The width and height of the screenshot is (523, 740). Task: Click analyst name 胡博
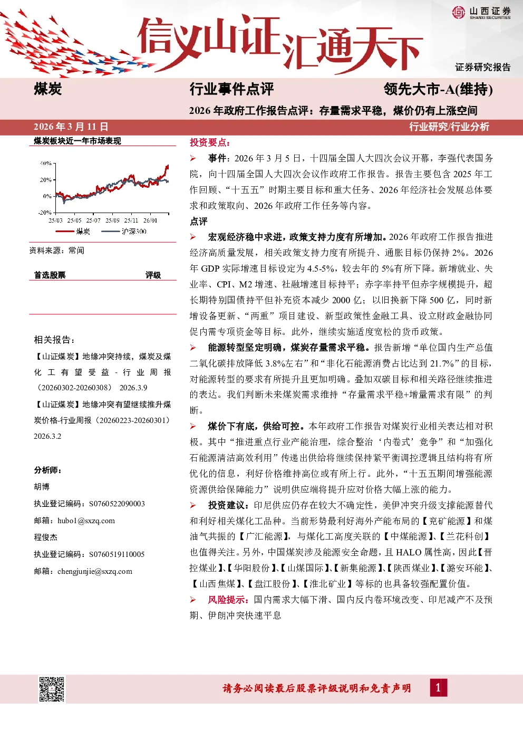click(42, 487)
